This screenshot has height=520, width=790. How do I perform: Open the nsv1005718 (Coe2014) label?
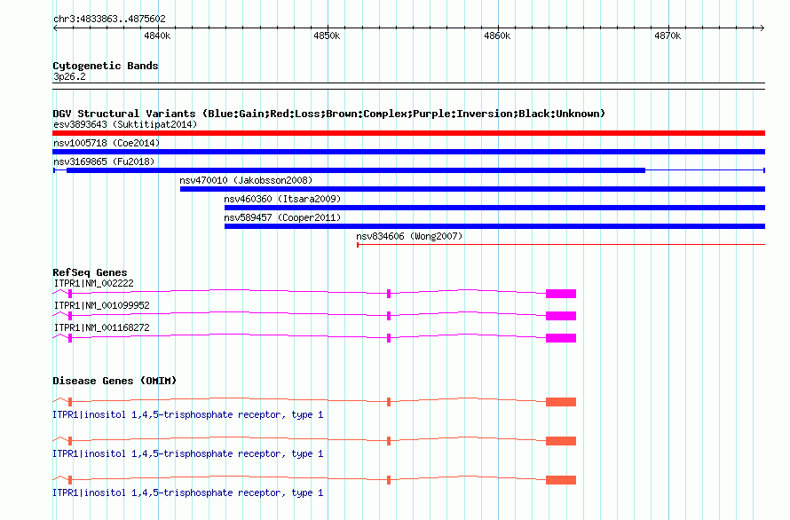(x=107, y=143)
